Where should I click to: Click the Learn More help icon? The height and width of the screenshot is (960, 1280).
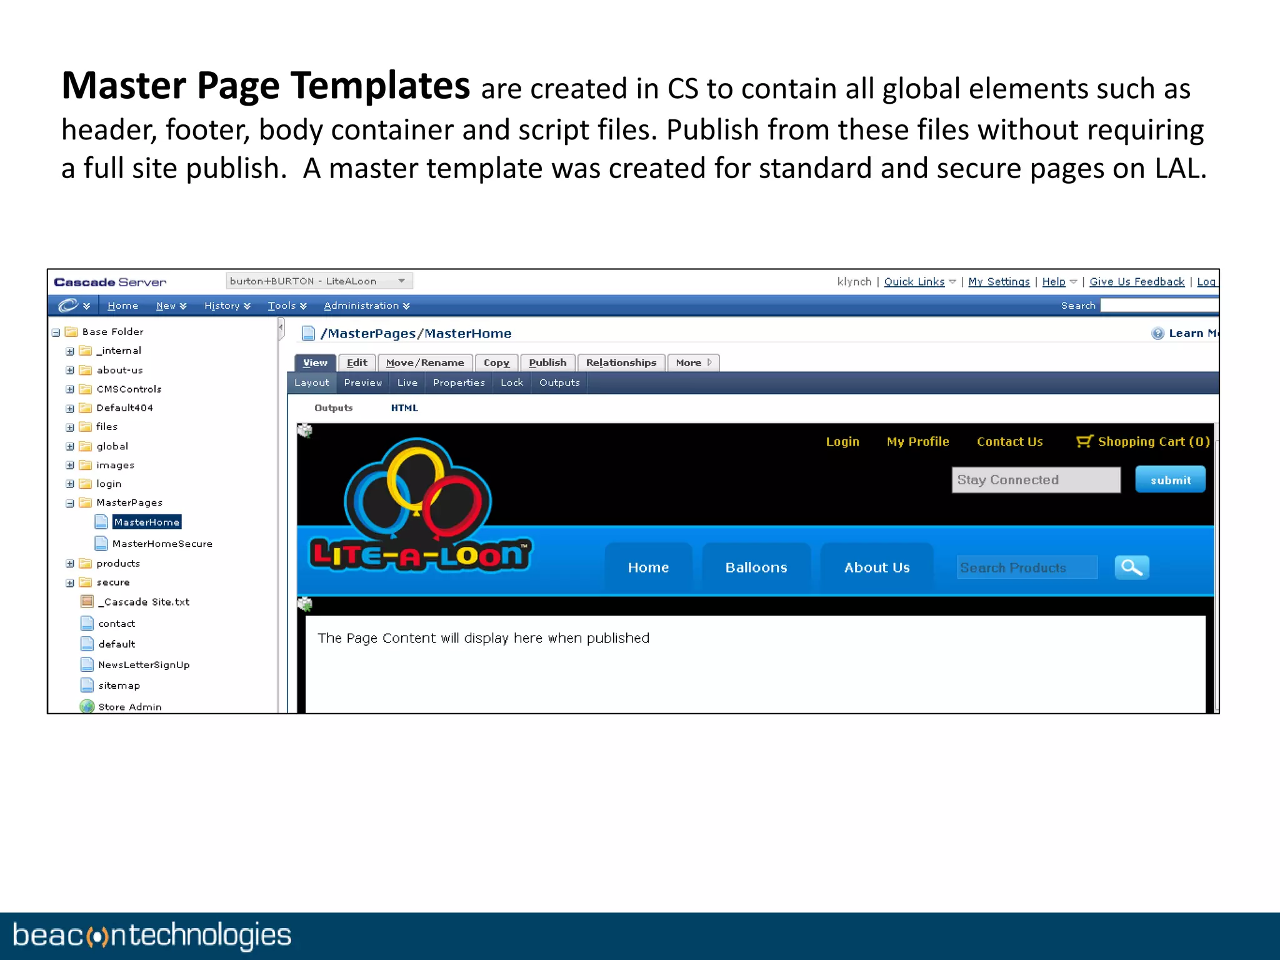coord(1157,333)
